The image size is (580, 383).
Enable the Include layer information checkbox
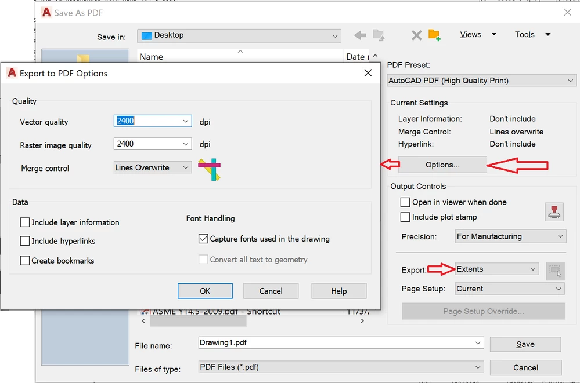[25, 222]
